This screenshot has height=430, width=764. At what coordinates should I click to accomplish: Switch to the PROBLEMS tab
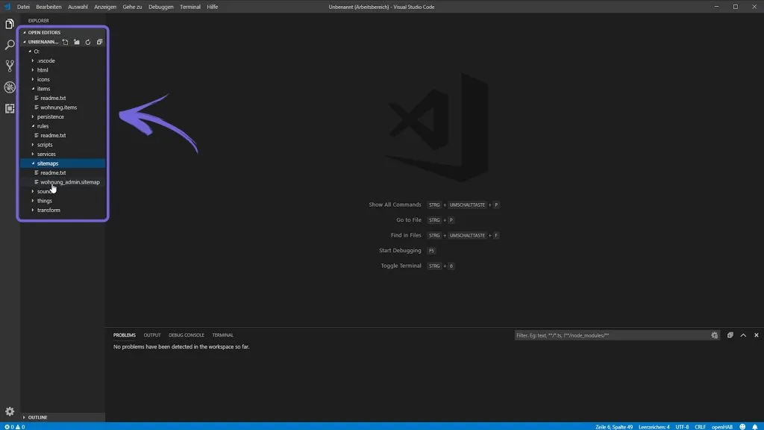point(125,335)
